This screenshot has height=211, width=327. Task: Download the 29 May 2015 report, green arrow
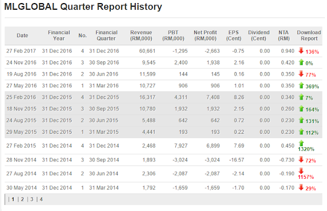(x=301, y=132)
